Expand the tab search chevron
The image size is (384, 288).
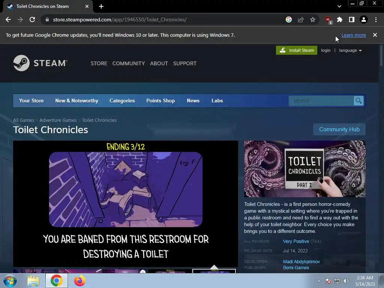pos(339,6)
